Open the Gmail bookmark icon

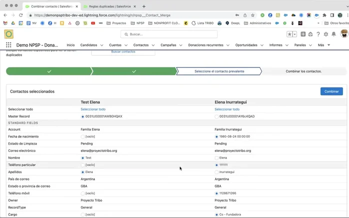pos(5,23)
